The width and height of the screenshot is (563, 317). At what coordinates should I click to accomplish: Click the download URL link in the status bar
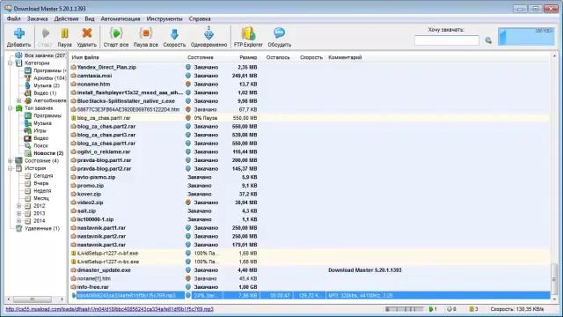tap(109, 309)
